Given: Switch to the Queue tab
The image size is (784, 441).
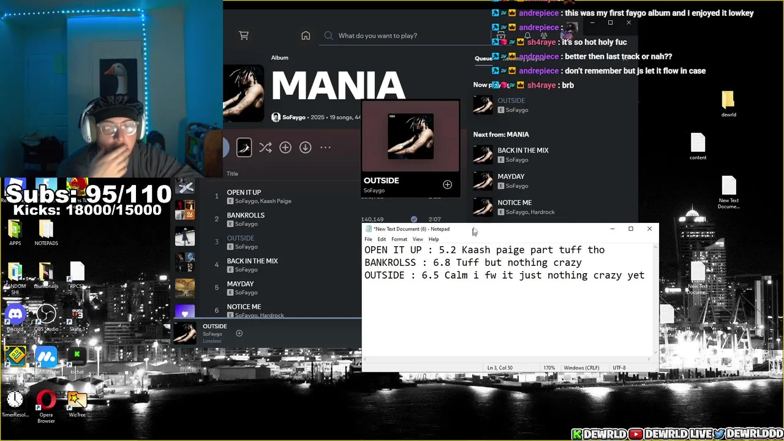Looking at the screenshot, I should point(483,58).
